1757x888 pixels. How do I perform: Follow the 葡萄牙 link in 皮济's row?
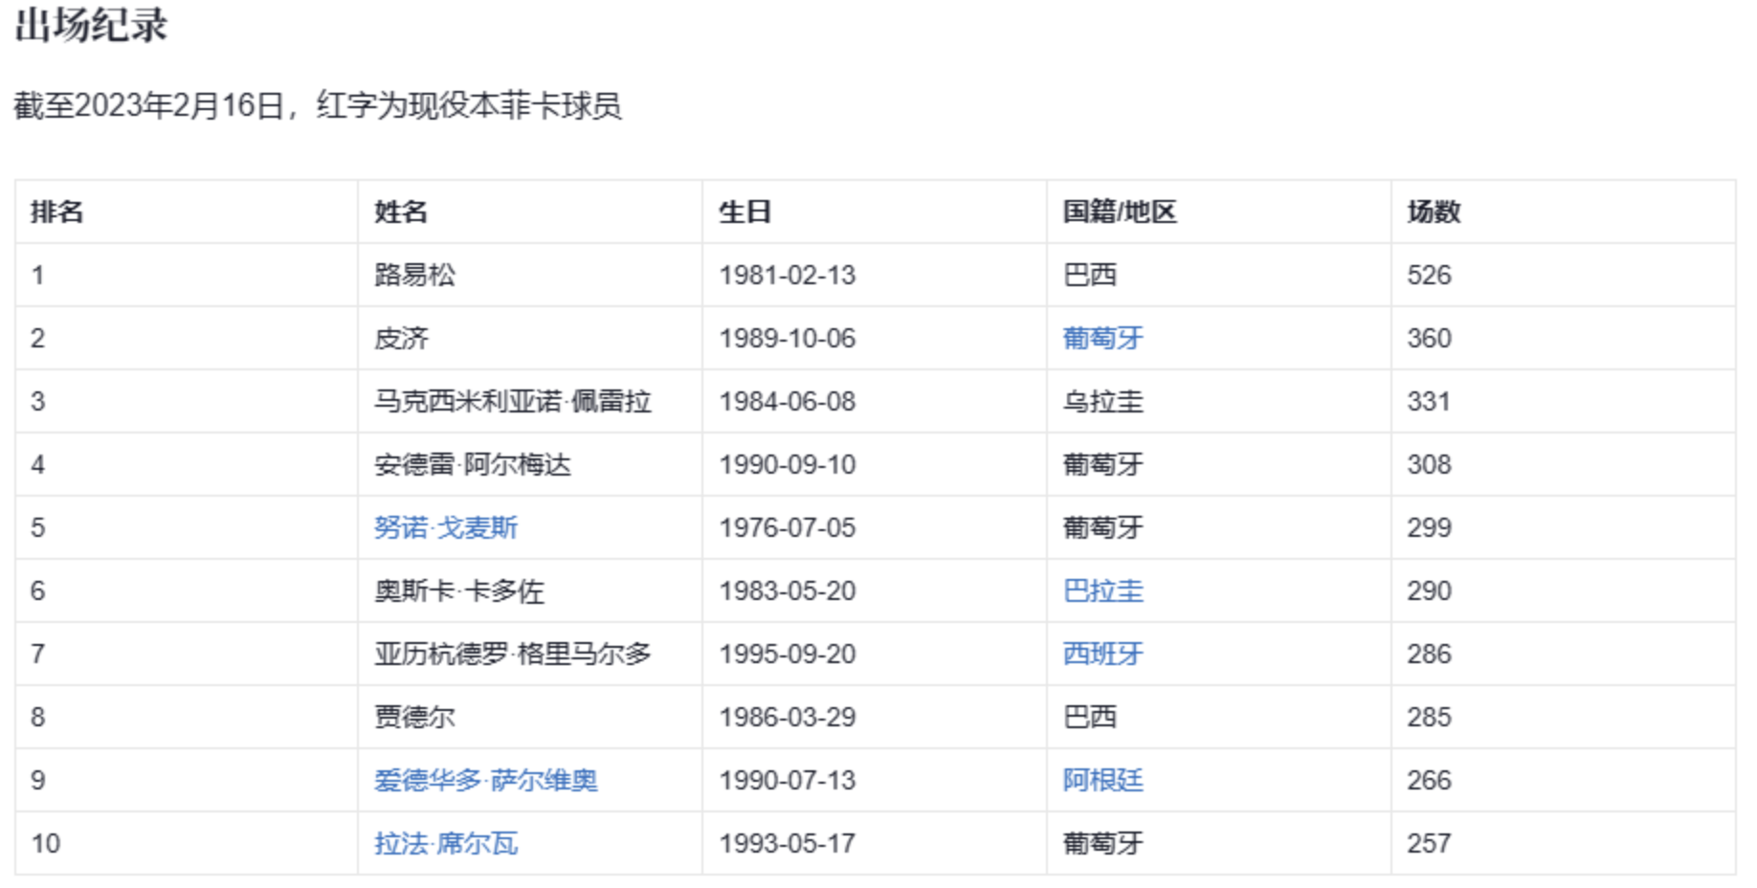1103,338
